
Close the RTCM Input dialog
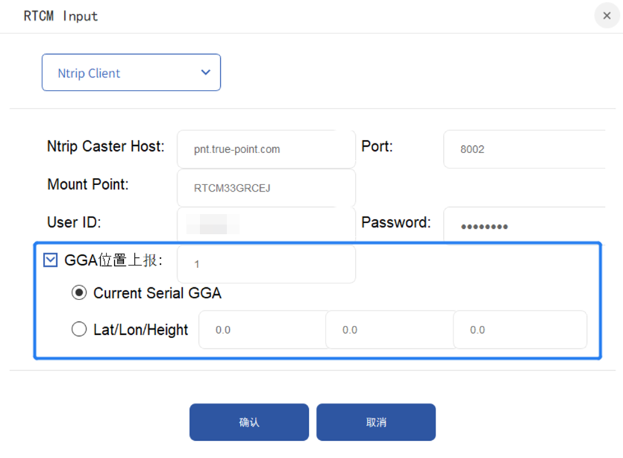tap(607, 16)
